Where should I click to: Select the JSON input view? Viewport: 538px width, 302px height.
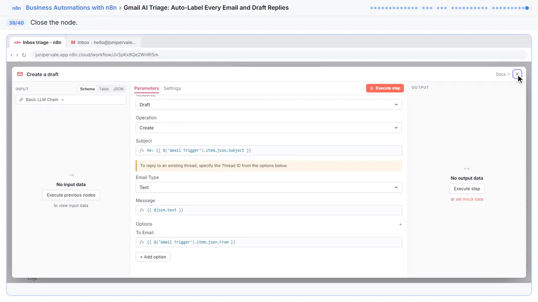[x=118, y=89]
